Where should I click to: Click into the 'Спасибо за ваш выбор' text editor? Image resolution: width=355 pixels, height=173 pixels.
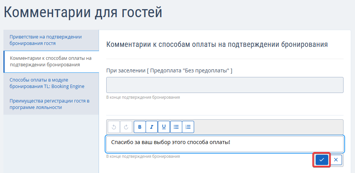tap(225, 144)
